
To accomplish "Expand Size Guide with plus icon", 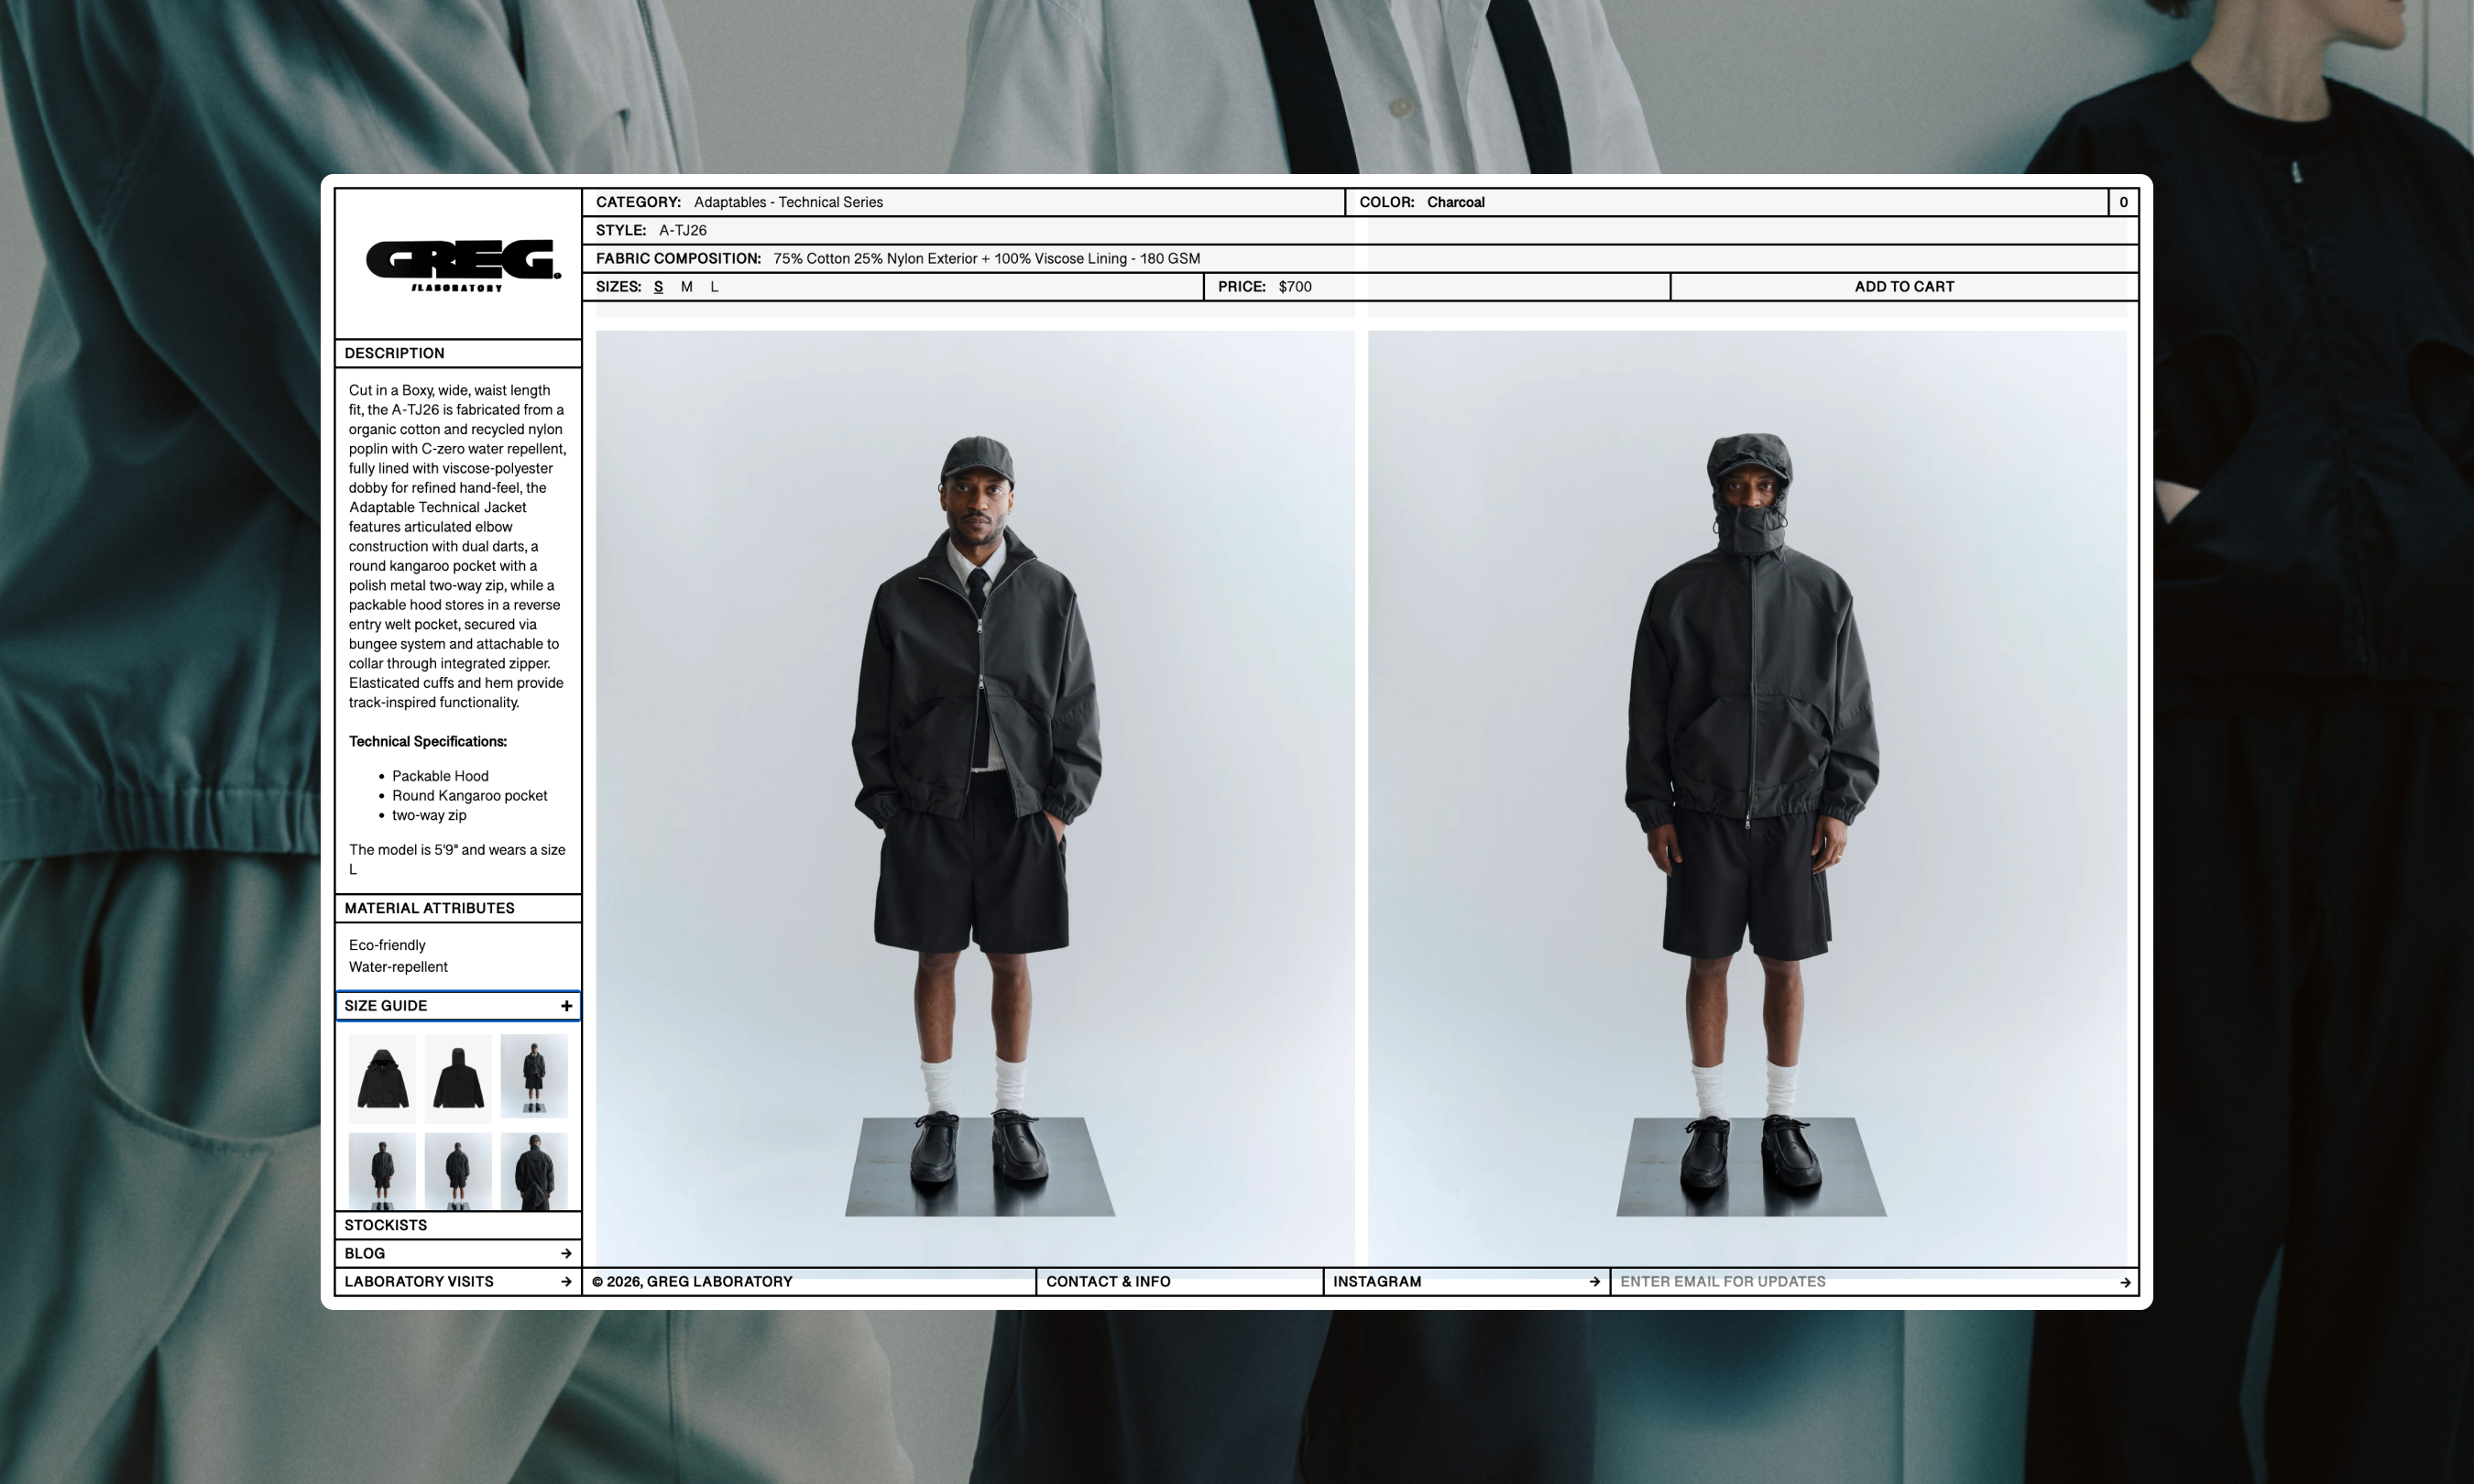I will pos(566,1006).
